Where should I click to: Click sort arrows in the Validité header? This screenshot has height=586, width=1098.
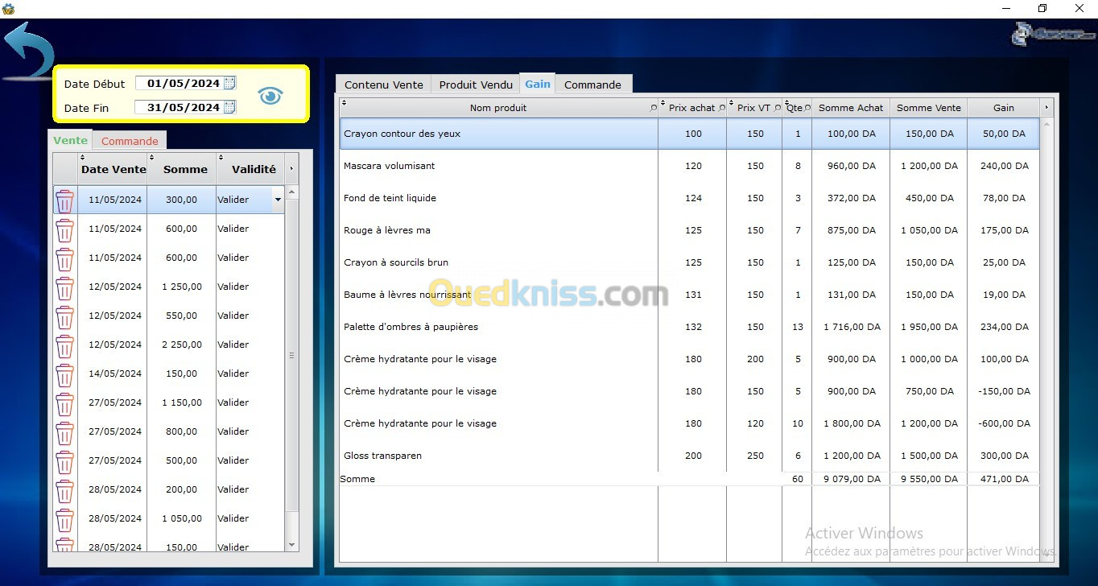pyautogui.click(x=221, y=158)
